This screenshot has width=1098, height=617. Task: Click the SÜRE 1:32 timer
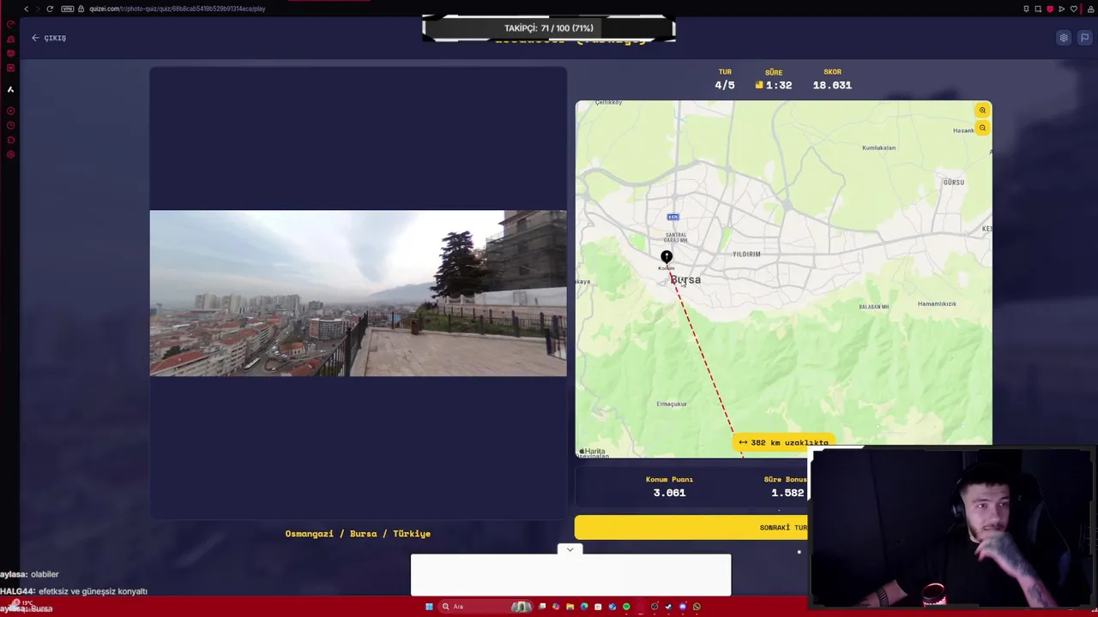coord(774,80)
